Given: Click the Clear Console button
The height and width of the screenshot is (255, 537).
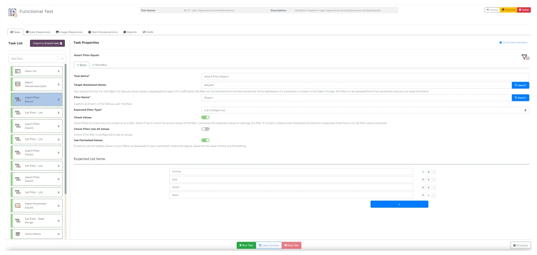Looking at the screenshot, I should pos(269,245).
